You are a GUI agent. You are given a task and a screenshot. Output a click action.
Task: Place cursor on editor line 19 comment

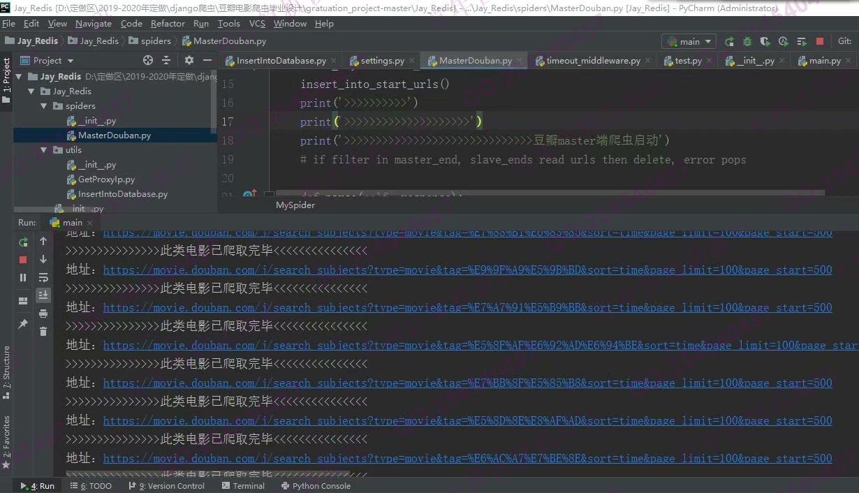(x=523, y=160)
